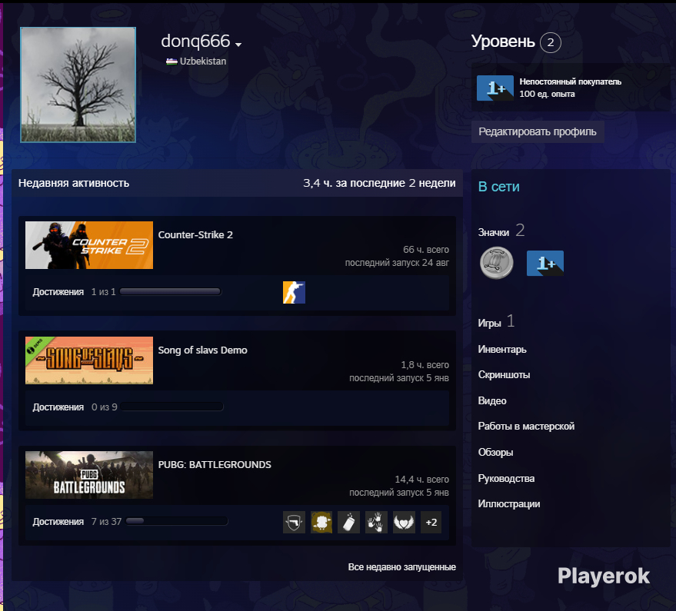The width and height of the screenshot is (676, 611).
Task: Open the Song of slavs banner image
Action: [x=89, y=360]
